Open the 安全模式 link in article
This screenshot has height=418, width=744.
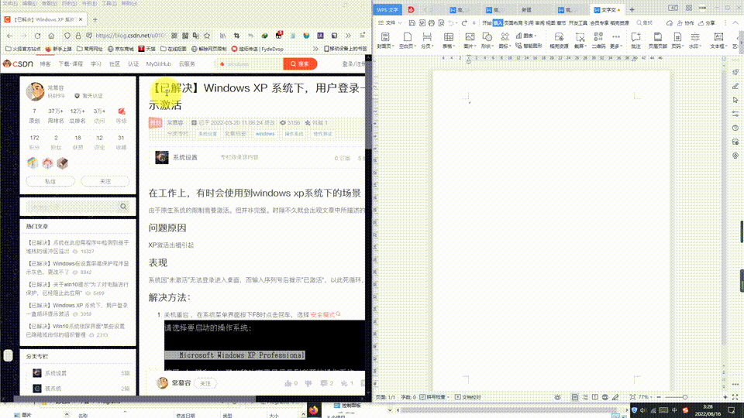pos(322,315)
